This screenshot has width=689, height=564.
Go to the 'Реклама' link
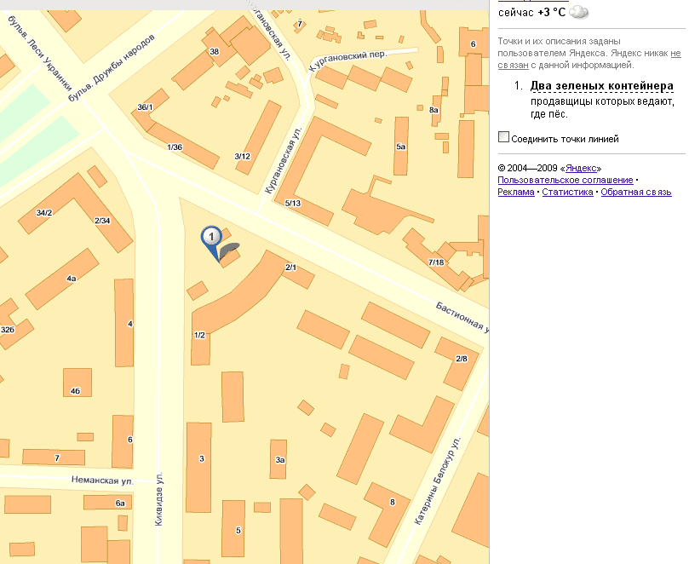[515, 192]
